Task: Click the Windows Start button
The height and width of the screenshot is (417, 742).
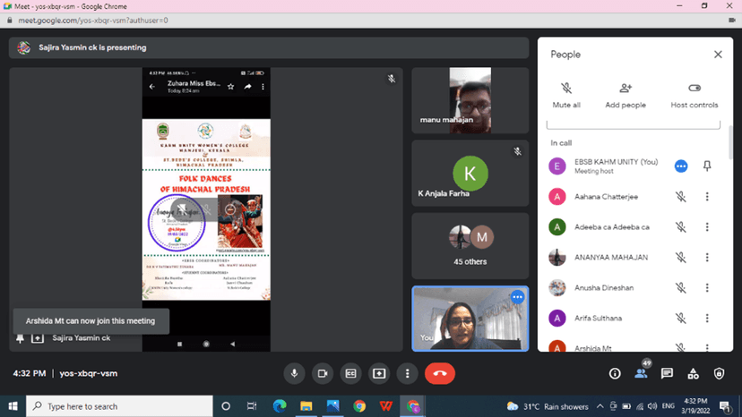Action: click(13, 406)
